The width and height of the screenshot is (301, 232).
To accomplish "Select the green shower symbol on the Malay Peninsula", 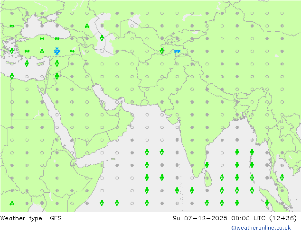I will [x=282, y=178].
